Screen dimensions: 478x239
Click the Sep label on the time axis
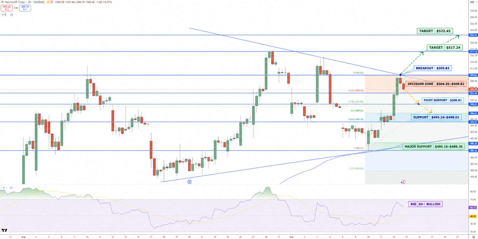tap(291, 237)
